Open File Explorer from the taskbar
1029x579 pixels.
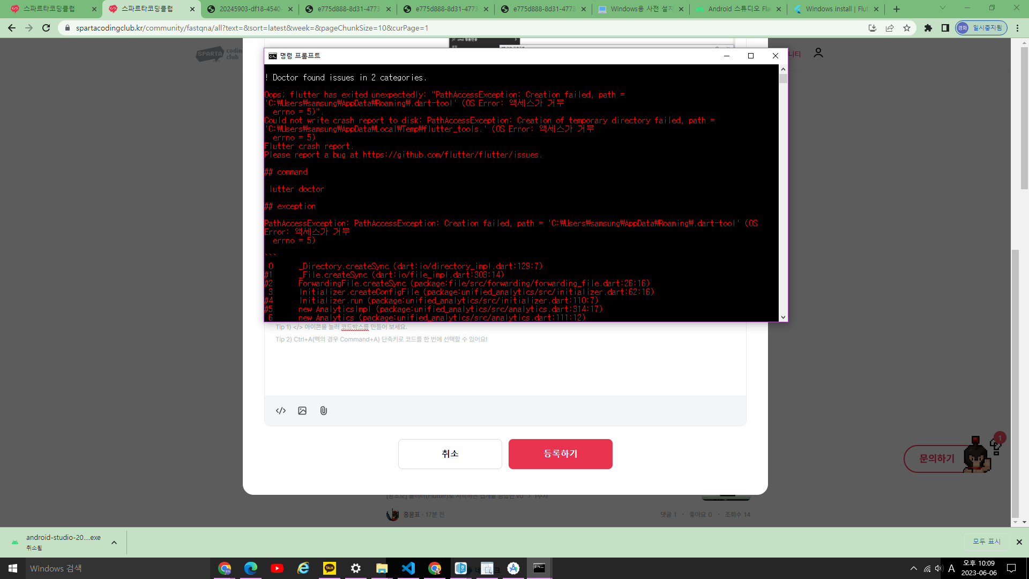[382, 568]
